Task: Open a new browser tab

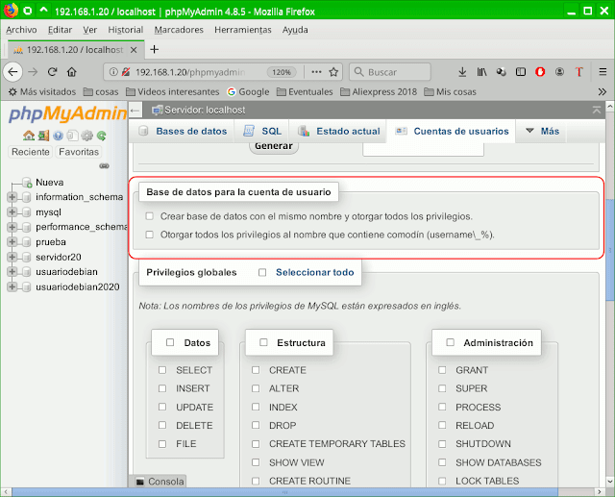Action: point(155,49)
